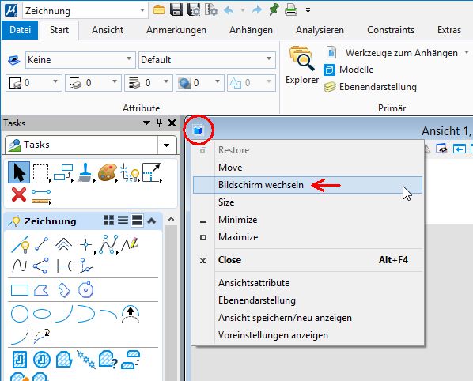The image size is (473, 381).
Task: Click the red X Delete Element tool
Action: [x=19, y=194]
